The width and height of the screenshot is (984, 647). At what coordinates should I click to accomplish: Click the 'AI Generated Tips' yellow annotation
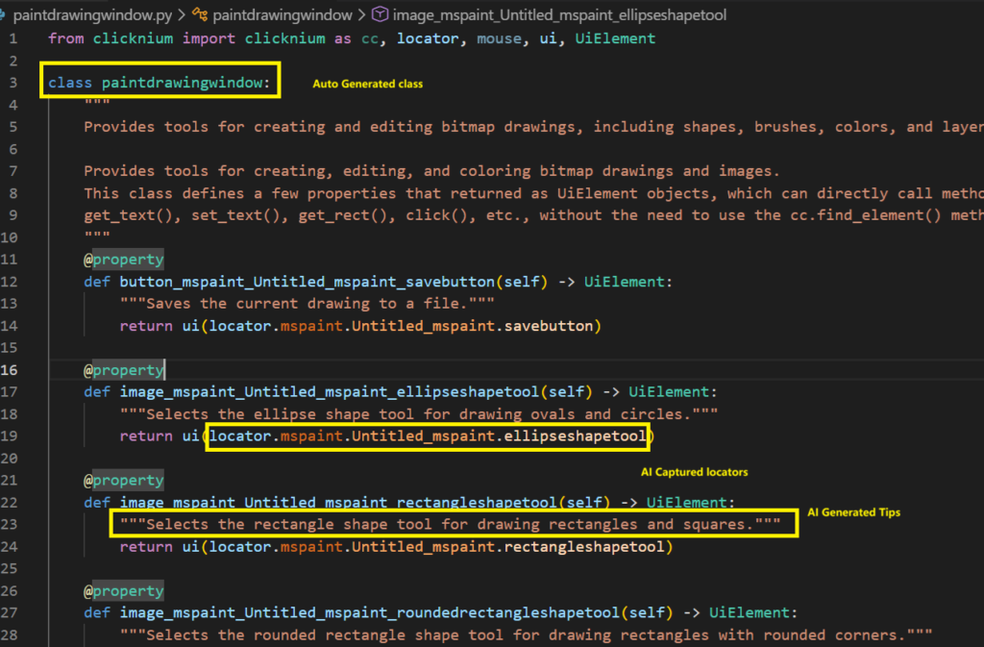pyautogui.click(x=853, y=512)
